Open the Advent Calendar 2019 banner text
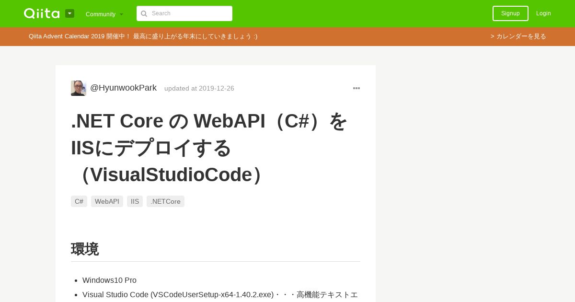The image size is (575, 302). (x=143, y=36)
